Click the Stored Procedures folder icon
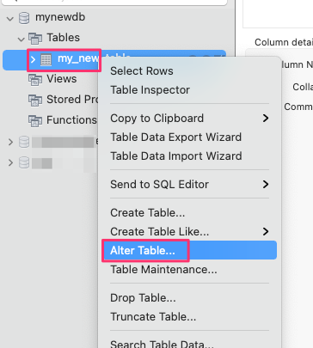Viewport: 313px width, 348px height. click(35, 100)
